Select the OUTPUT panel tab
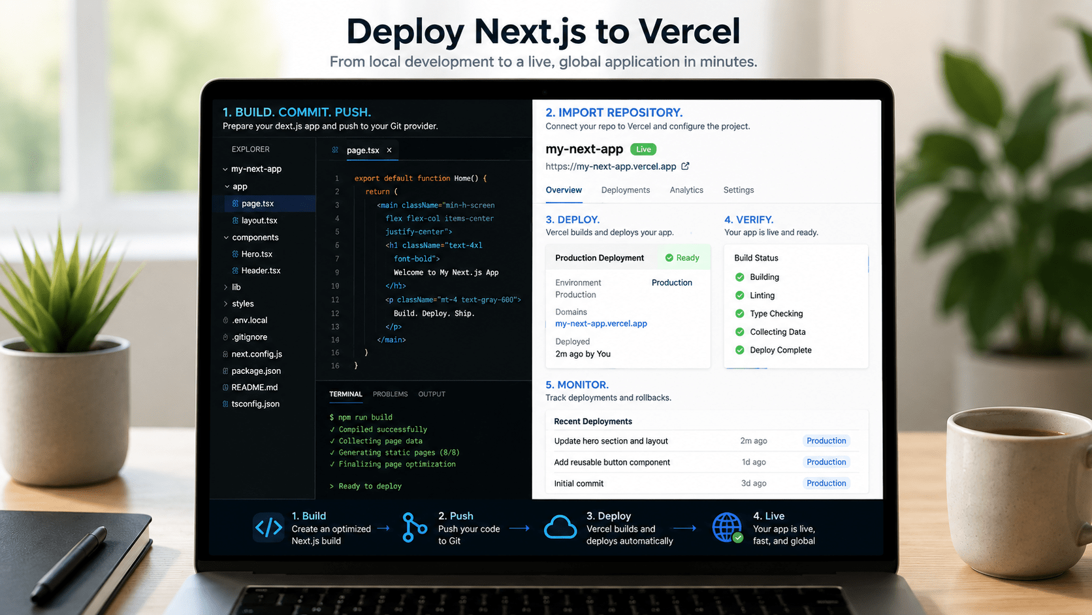The image size is (1092, 615). pos(432,394)
